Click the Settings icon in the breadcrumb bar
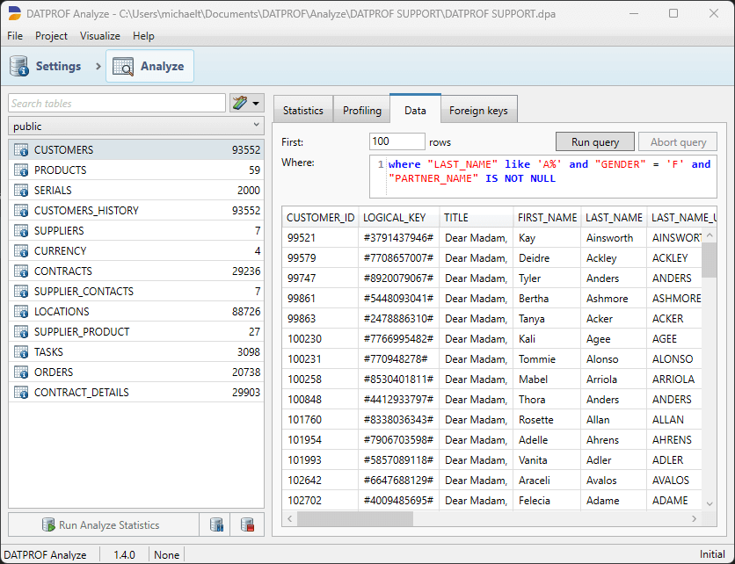 tap(18, 66)
